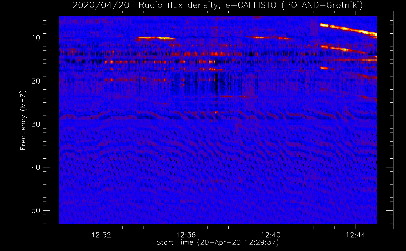Click the frequency tick label '10'
Image resolution: width=406 pixels, height=251 pixels.
click(36, 38)
